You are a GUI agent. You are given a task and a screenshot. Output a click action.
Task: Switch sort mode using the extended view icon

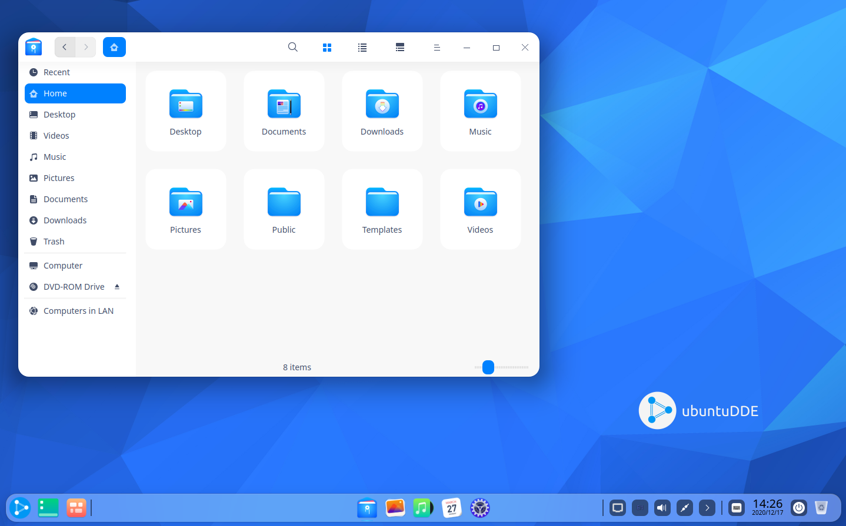(x=400, y=47)
